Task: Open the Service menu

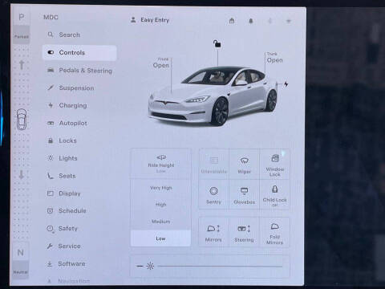Action: (x=63, y=246)
